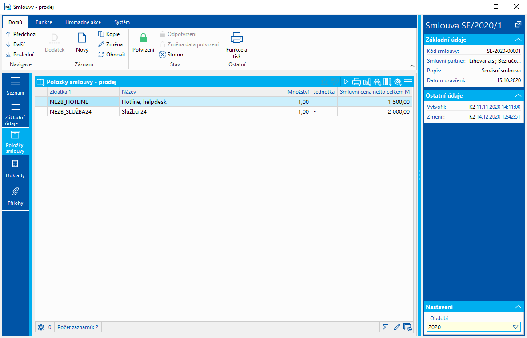The height and width of the screenshot is (338, 527).
Task: Open the Období dropdown showing 2020
Action: coord(515,327)
